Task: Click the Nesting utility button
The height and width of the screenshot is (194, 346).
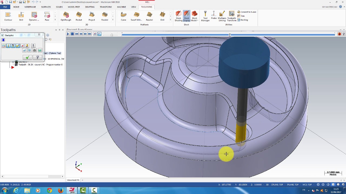Action: (242, 20)
